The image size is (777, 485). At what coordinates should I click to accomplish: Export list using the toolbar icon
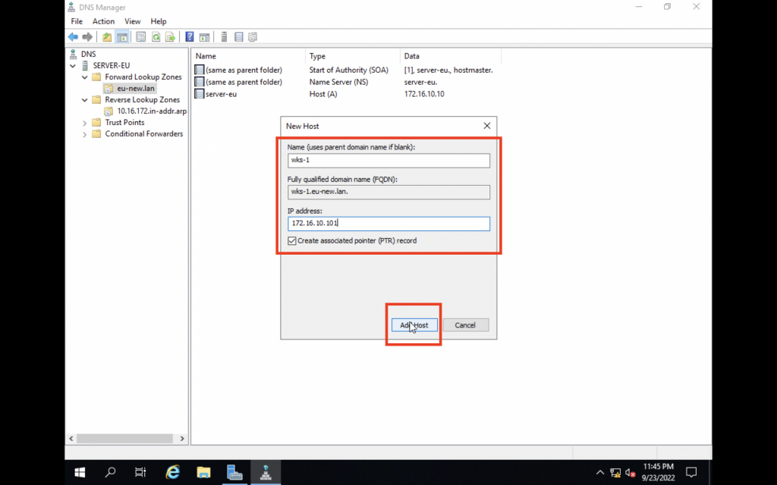pyautogui.click(x=170, y=36)
